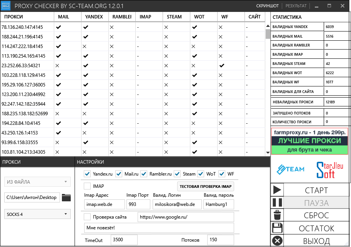Expand the SOCKS 4 proxy type dropdown
This screenshot has height=247, width=351.
click(x=37, y=214)
